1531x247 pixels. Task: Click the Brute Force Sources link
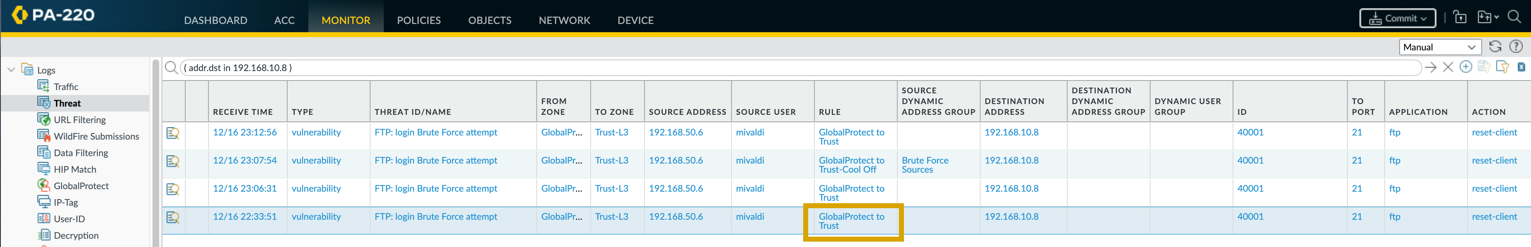[925, 165]
